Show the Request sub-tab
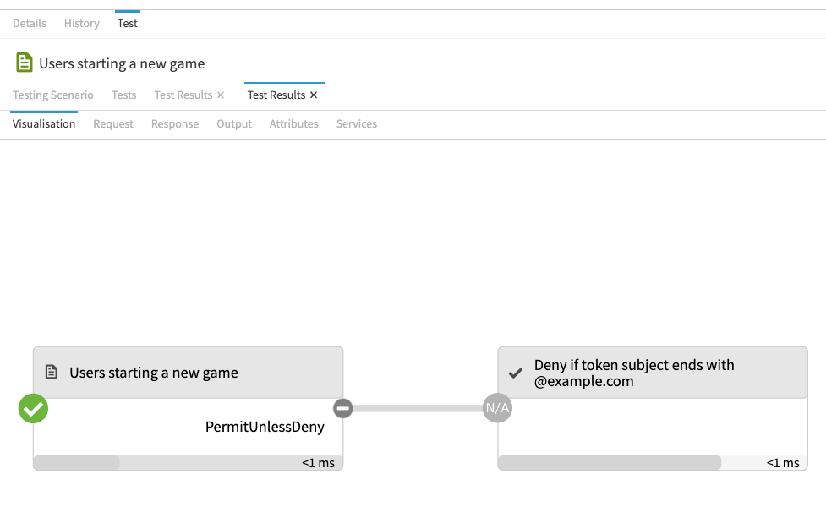826x512 pixels. 113,124
